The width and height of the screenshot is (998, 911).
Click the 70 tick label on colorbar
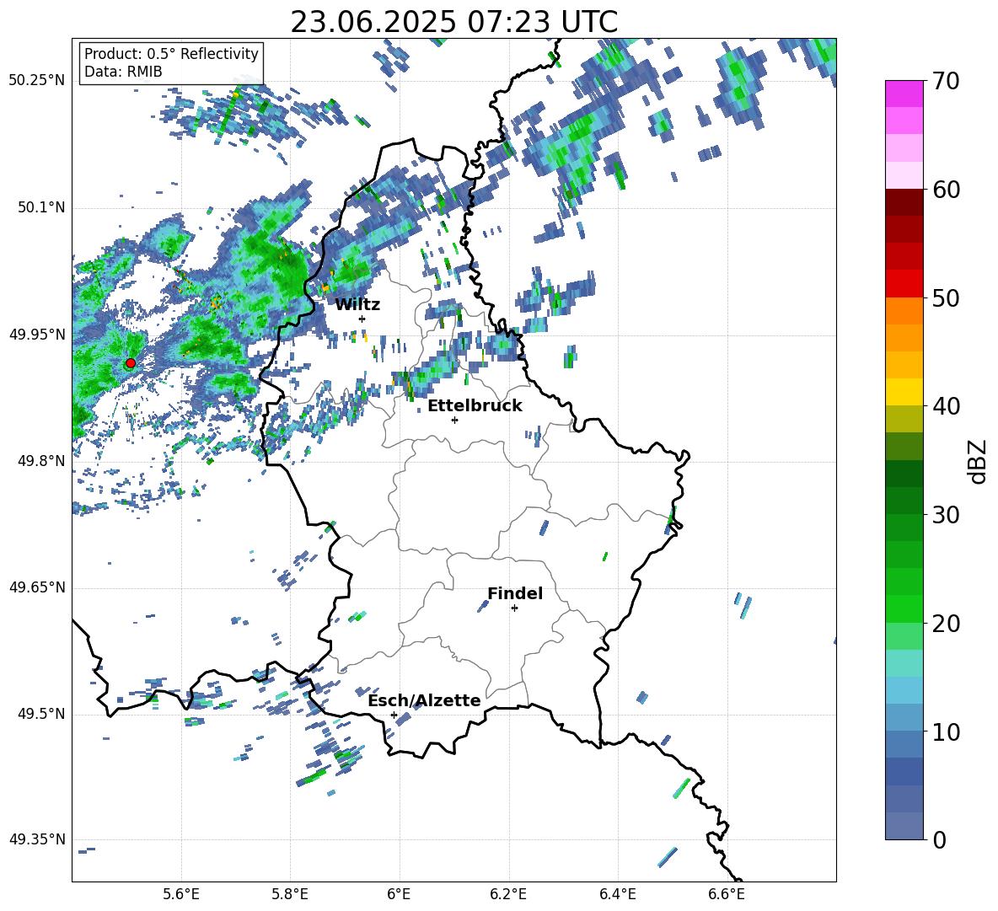coord(946,82)
